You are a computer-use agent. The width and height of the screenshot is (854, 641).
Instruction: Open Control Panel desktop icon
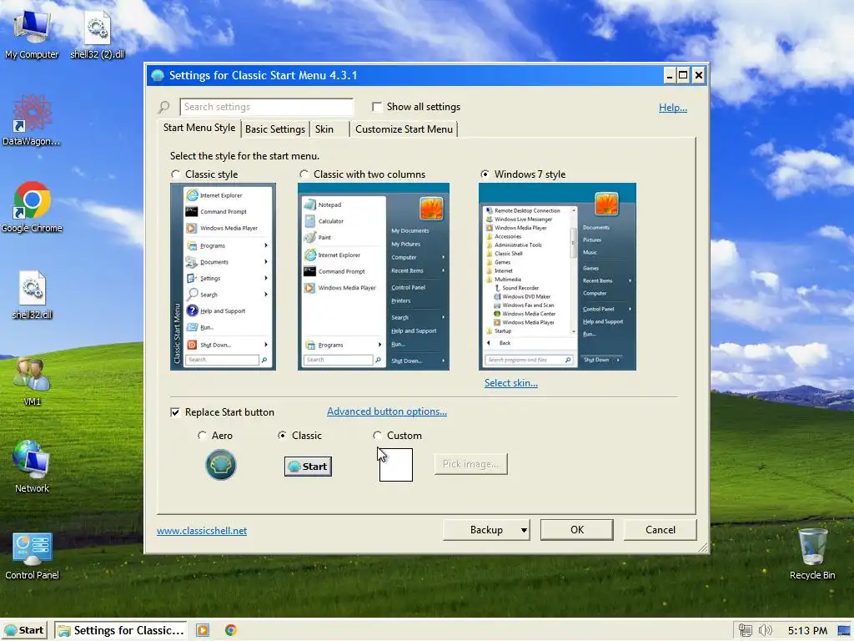point(32,556)
